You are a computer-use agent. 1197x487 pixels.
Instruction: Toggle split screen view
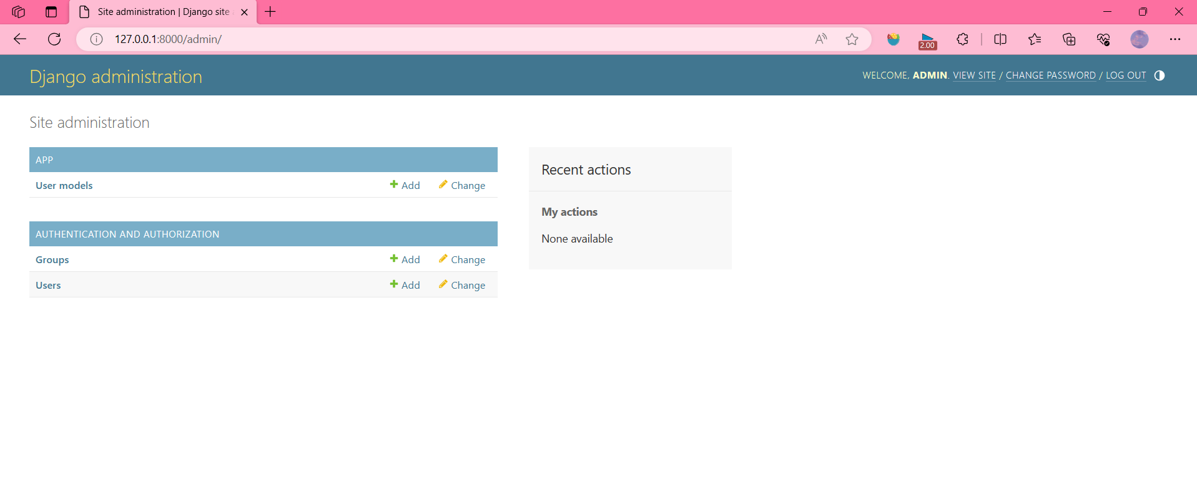1000,39
